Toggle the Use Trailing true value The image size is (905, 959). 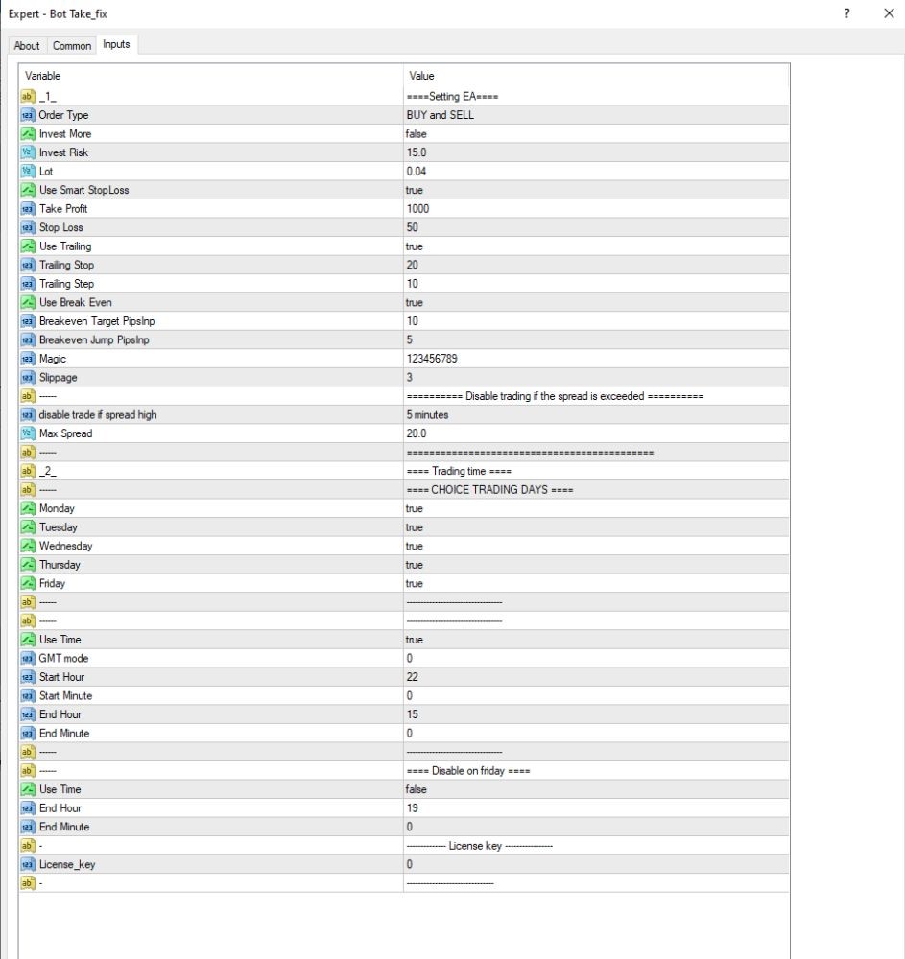click(x=596, y=246)
